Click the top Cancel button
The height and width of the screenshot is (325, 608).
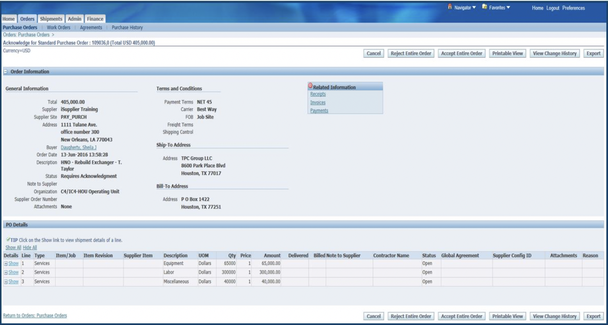(373, 53)
